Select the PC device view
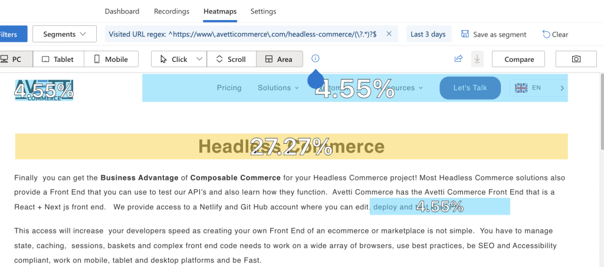Viewport: 604px width, 267px height. pyautogui.click(x=15, y=60)
